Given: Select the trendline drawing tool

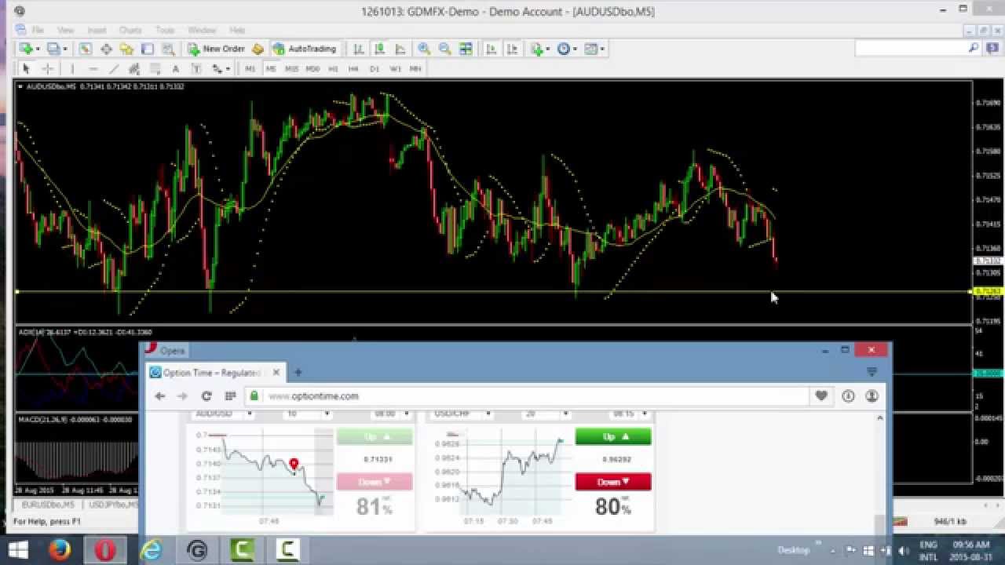Looking at the screenshot, I should coord(114,69).
